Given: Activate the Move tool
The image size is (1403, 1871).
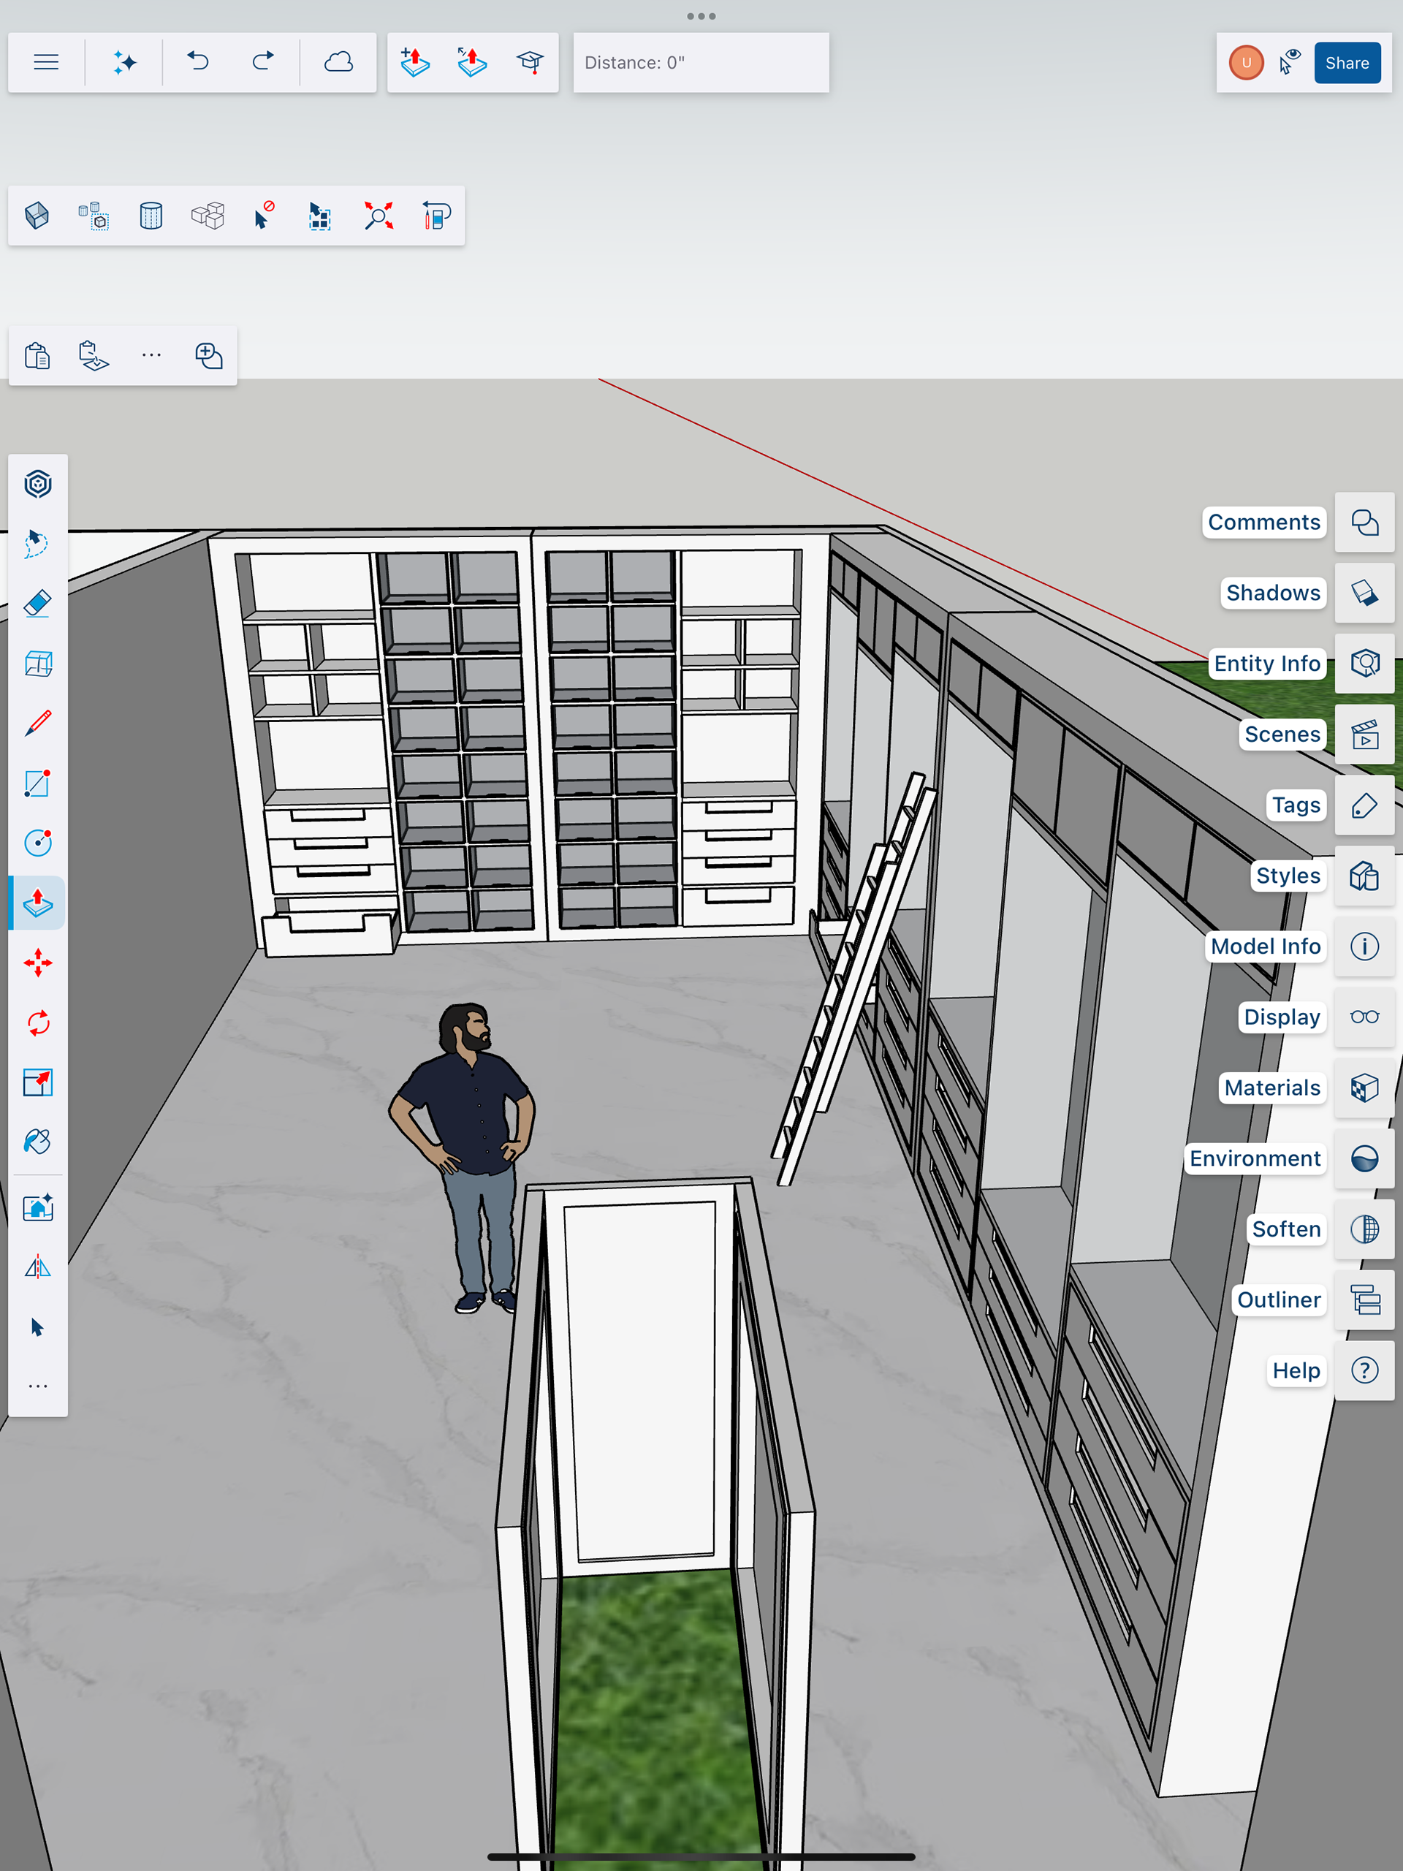Looking at the screenshot, I should tap(37, 963).
